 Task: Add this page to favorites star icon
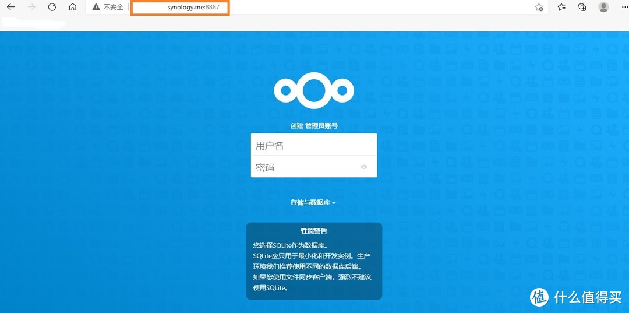click(x=539, y=7)
